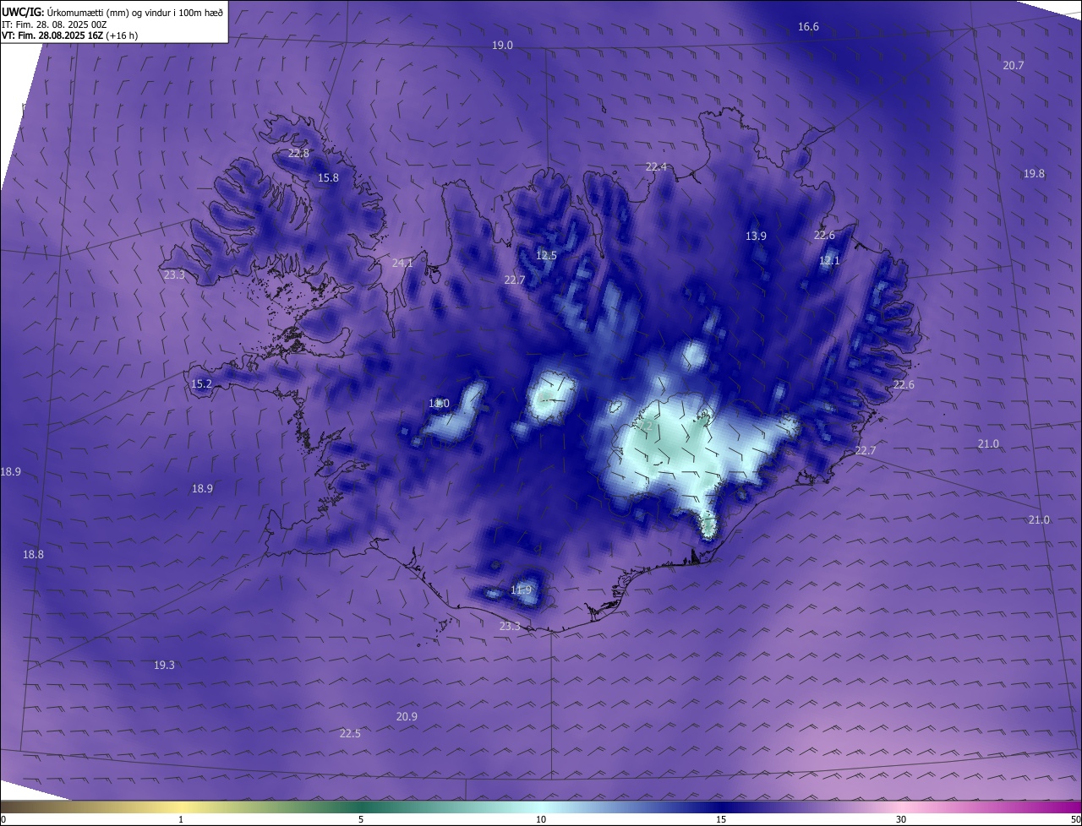Click the 16.6 value label
The image size is (1082, 826).
coord(808,27)
